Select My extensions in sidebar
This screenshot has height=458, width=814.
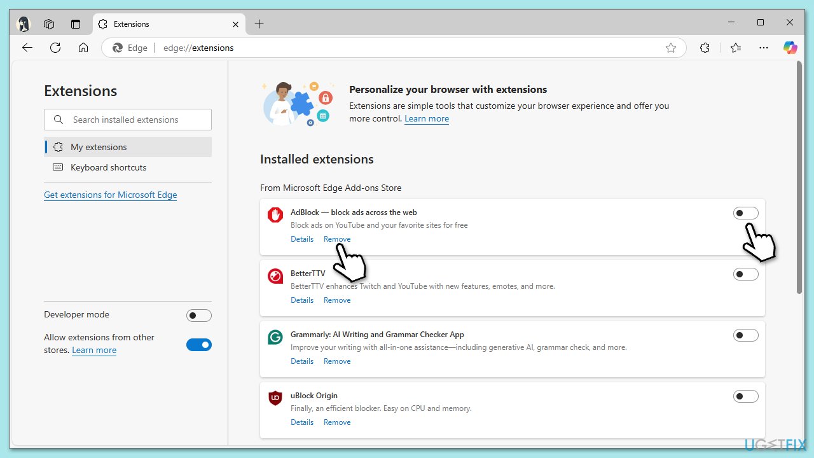99,147
